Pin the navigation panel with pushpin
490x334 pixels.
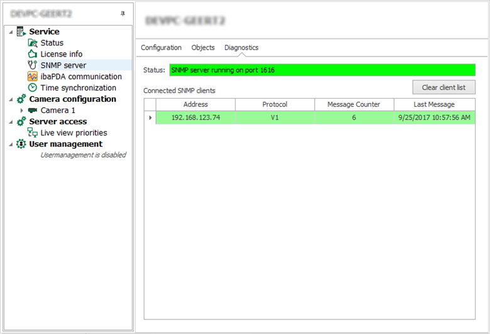(122, 14)
